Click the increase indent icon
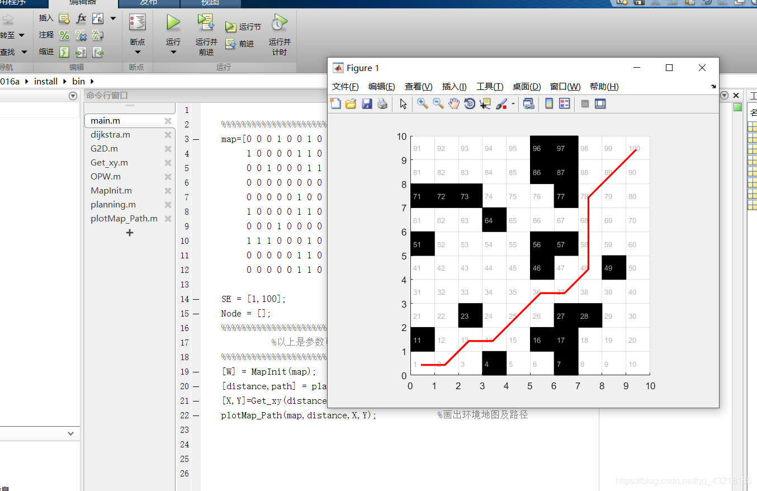The width and height of the screenshot is (757, 491). (x=81, y=52)
